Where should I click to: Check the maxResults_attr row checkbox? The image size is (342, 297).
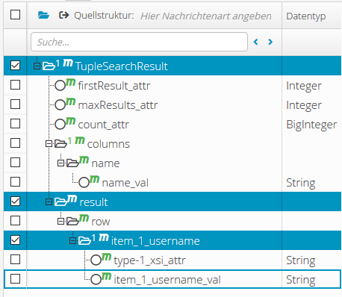[x=15, y=104]
